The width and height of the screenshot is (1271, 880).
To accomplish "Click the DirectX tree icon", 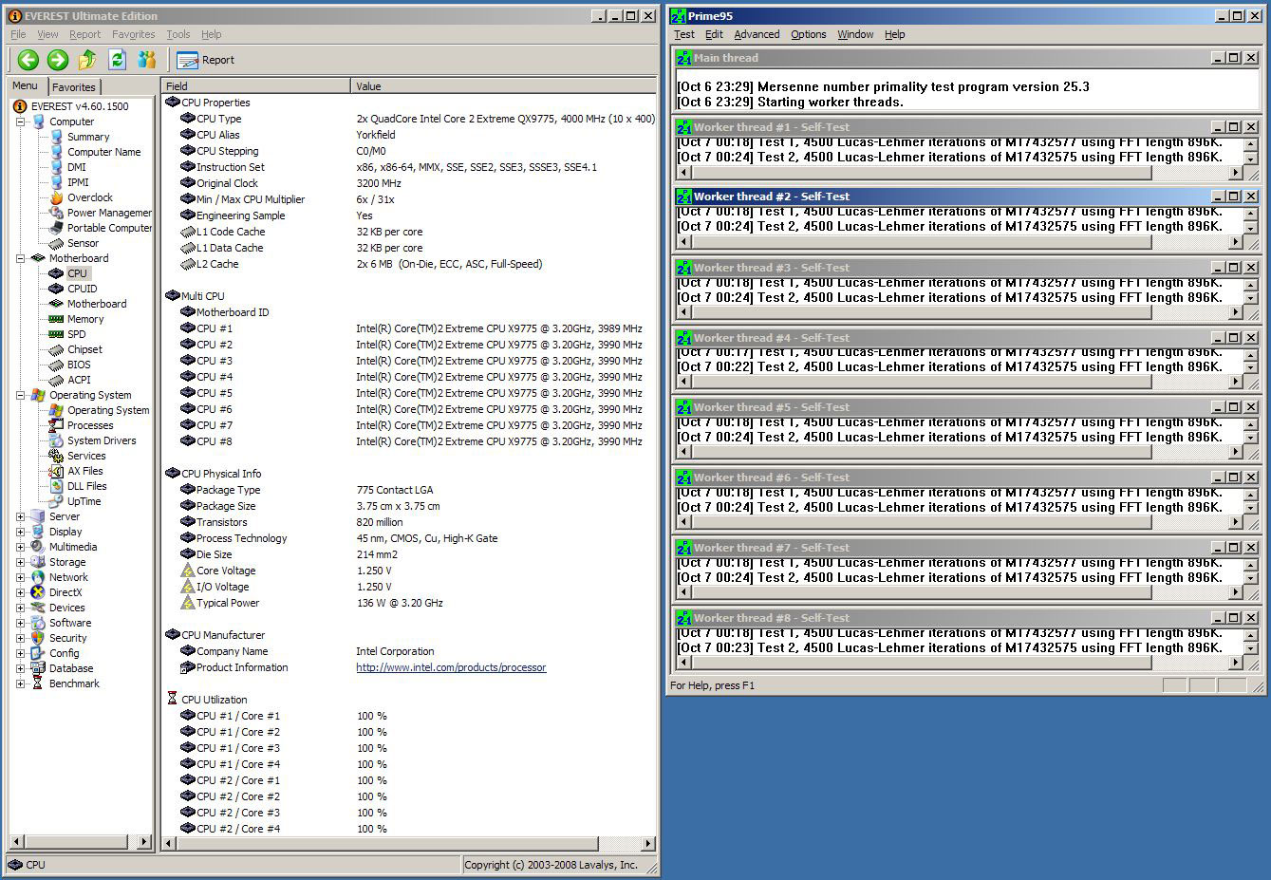I will [38, 592].
